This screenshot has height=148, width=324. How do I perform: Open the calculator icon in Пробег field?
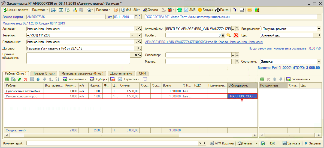223,35
